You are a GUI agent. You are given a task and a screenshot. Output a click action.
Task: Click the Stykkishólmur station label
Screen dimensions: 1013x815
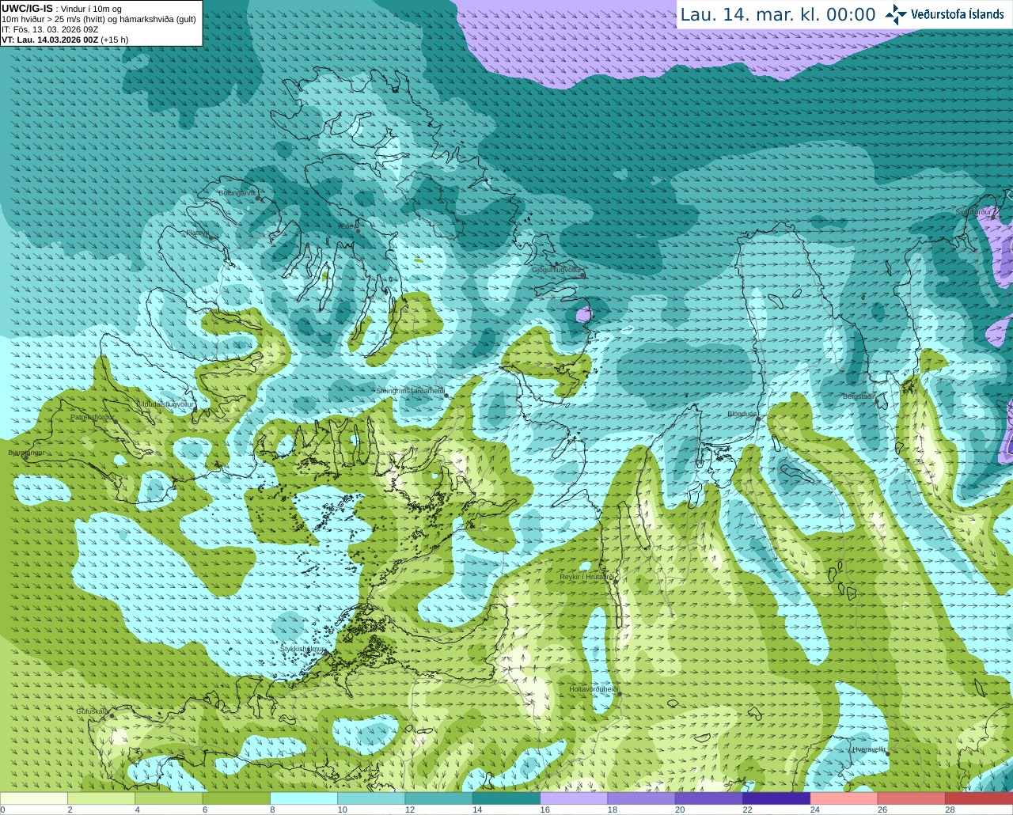point(302,649)
